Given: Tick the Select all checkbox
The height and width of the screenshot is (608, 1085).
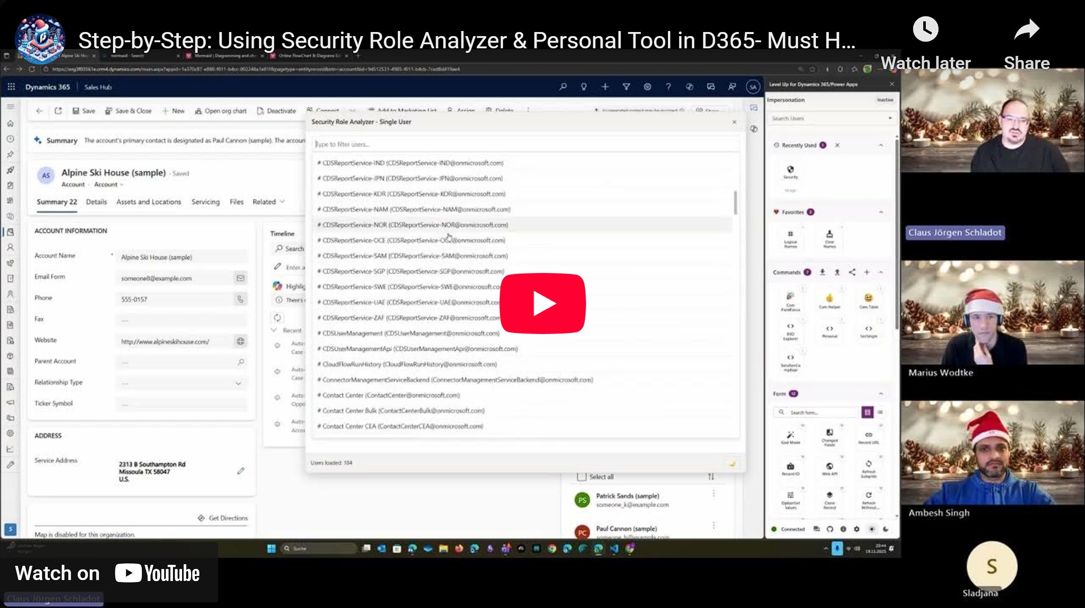Looking at the screenshot, I should click(x=582, y=476).
